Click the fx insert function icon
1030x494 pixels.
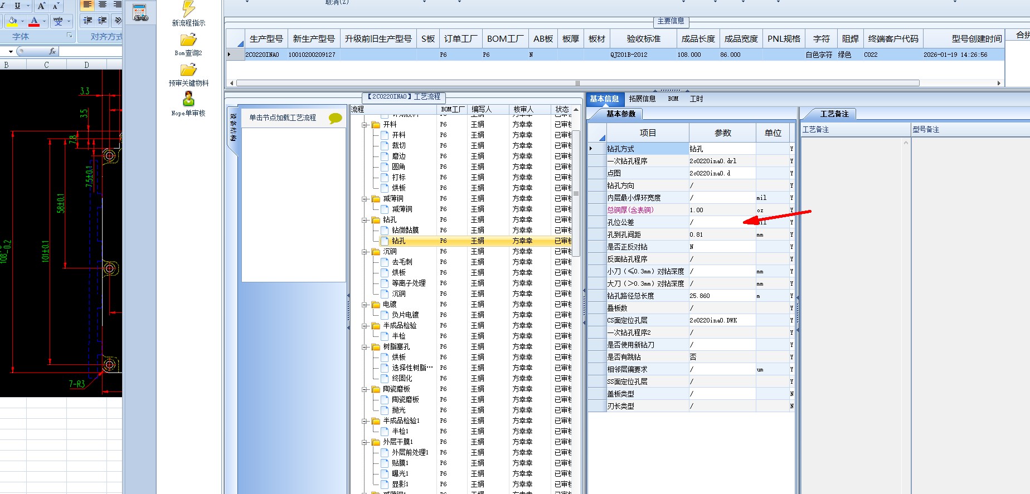(x=52, y=51)
